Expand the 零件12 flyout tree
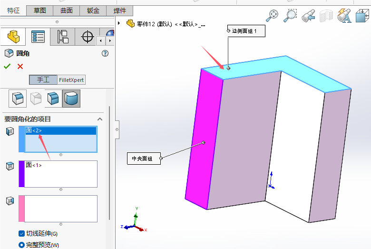Screen dimensions: 371x249 (x=119, y=23)
